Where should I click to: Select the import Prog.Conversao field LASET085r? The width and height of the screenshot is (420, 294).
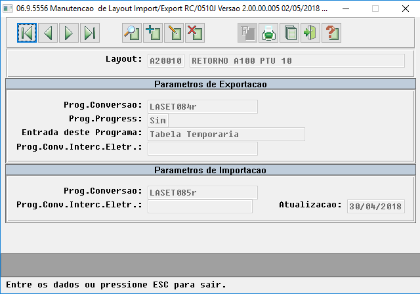203,192
